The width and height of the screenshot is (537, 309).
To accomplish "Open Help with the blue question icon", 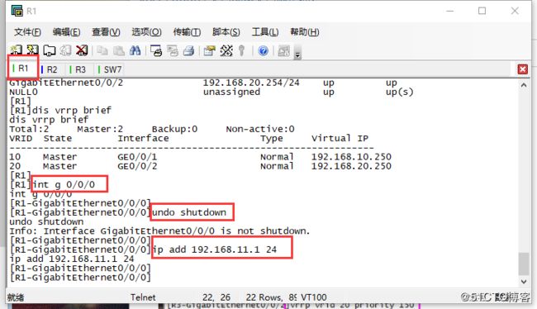I will click(x=263, y=51).
